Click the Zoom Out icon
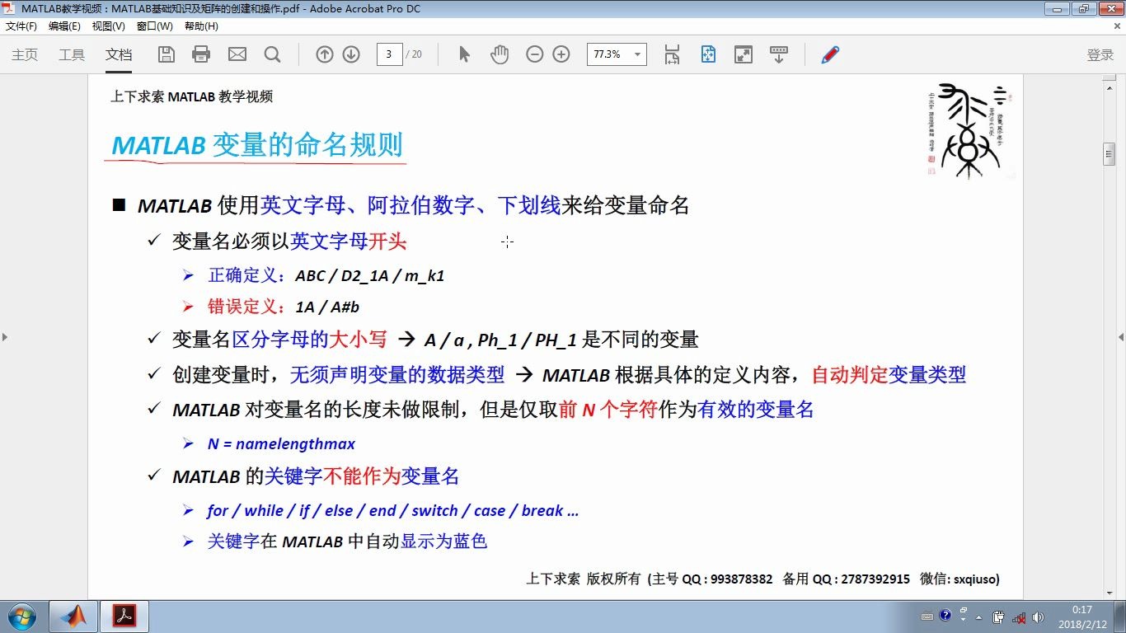Image resolution: width=1126 pixels, height=633 pixels. pyautogui.click(x=535, y=54)
